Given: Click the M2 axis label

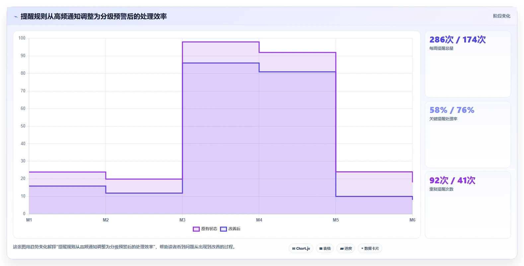Looking at the screenshot, I should click(x=106, y=220).
